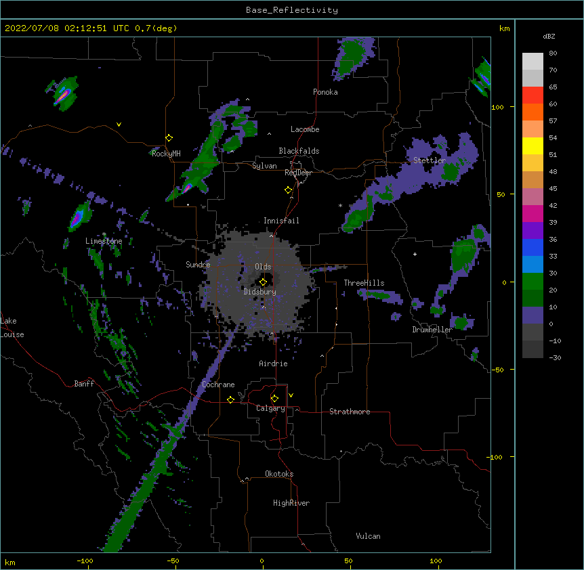584x570 pixels.
Task: Click the -100 tick on the bottom axis
Action: [x=85, y=561]
